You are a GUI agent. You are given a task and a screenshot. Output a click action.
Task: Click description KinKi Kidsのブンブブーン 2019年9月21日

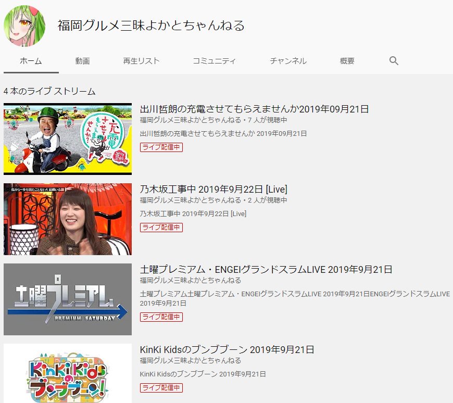(203, 374)
